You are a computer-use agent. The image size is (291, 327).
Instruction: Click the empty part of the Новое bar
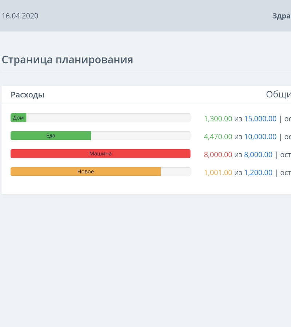(175, 171)
